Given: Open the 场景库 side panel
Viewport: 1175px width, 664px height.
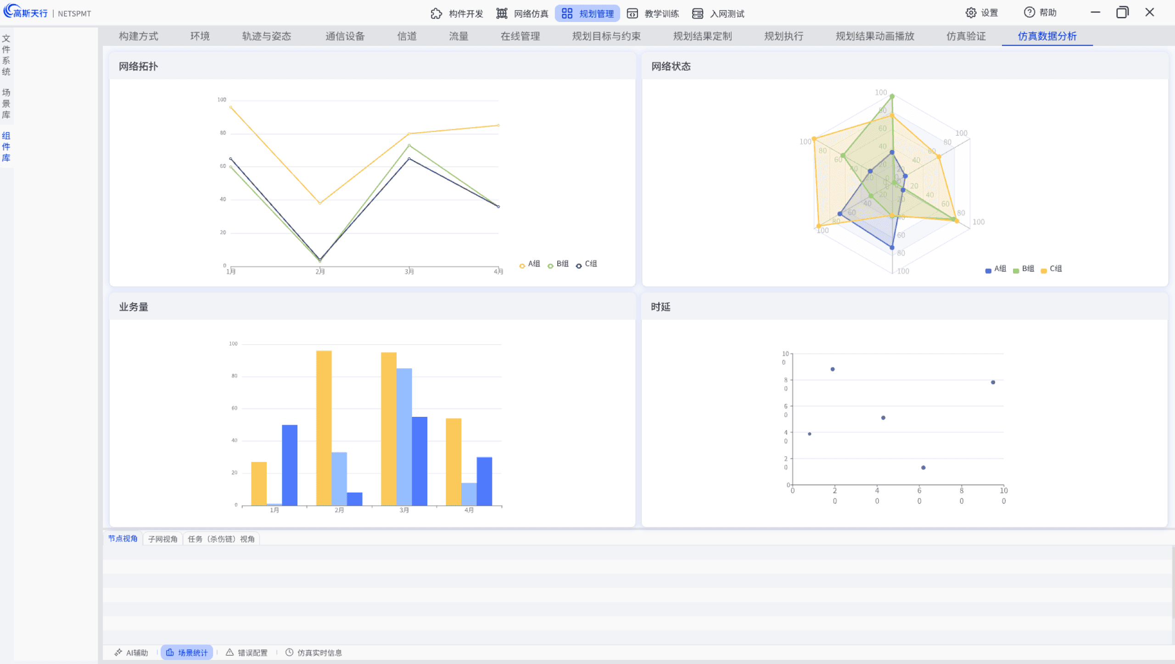Looking at the screenshot, I should [x=6, y=104].
